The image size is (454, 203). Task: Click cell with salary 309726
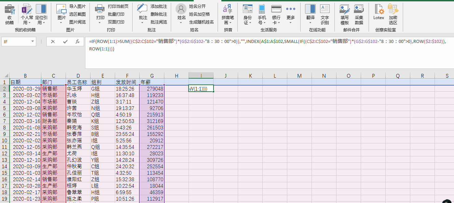point(152,160)
